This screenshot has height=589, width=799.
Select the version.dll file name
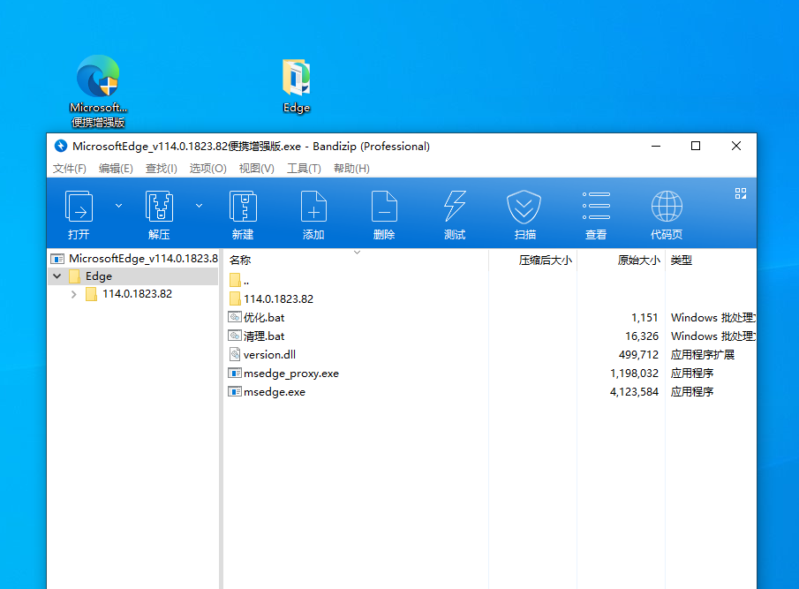point(269,355)
